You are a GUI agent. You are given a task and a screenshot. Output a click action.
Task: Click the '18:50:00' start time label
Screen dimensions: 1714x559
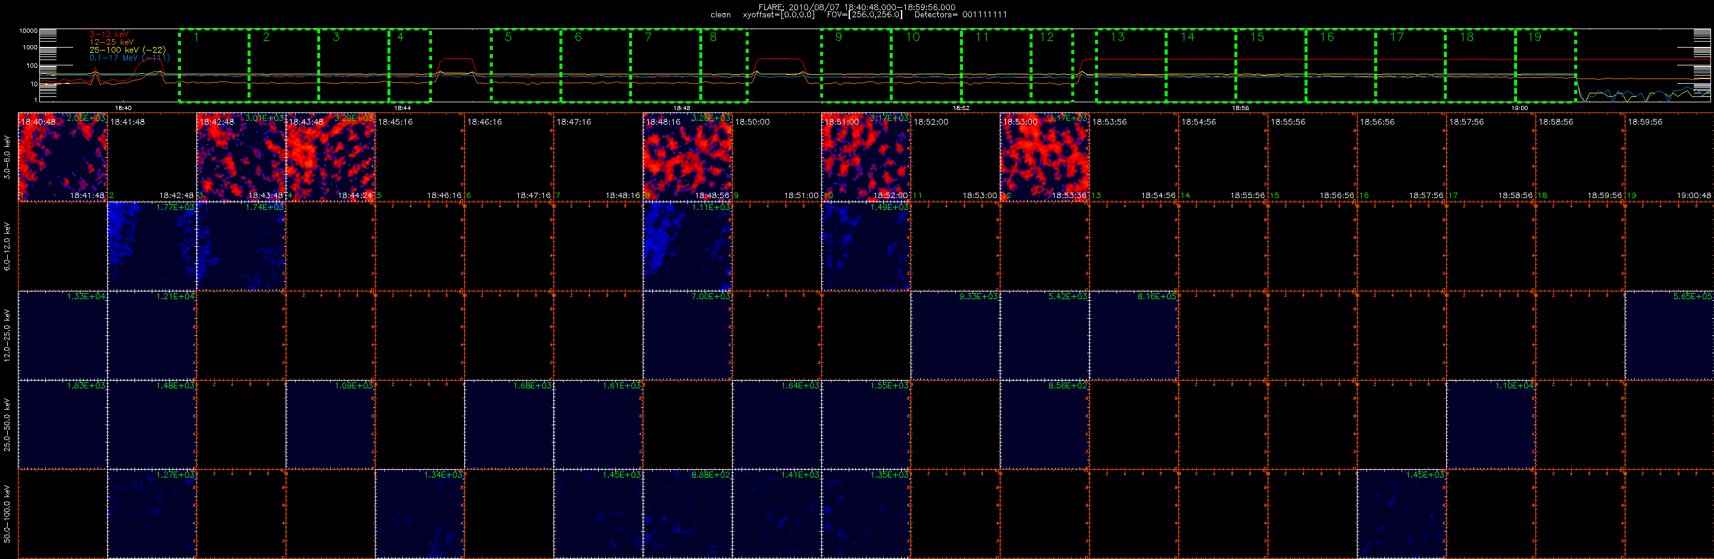pyautogui.click(x=752, y=123)
